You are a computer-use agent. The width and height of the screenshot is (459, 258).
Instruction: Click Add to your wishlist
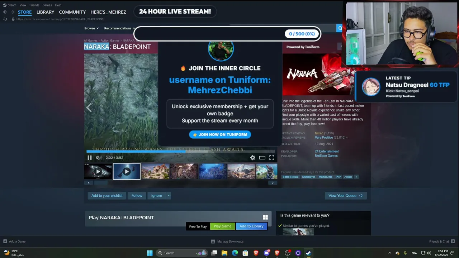107,196
